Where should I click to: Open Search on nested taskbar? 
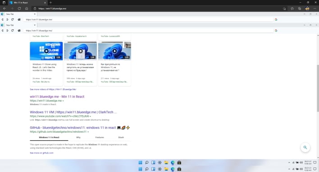147,163
